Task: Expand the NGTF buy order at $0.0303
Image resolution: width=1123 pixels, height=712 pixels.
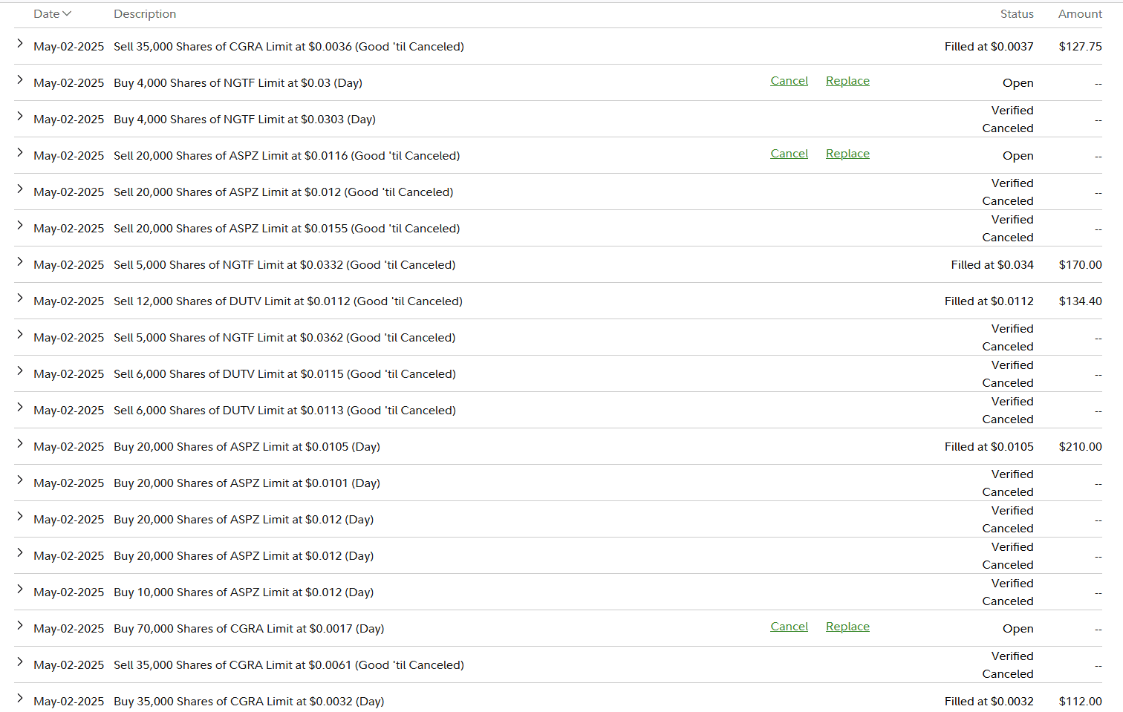Action: pos(20,117)
